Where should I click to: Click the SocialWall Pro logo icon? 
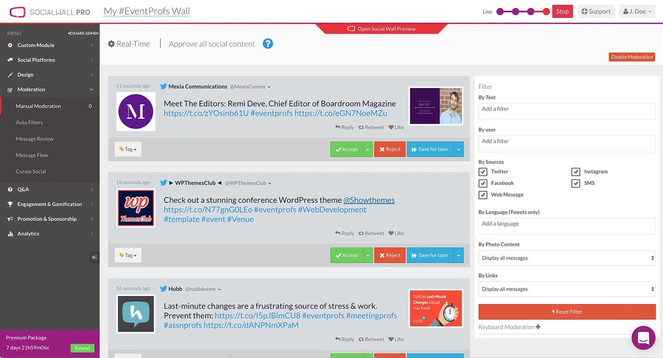[x=18, y=12]
